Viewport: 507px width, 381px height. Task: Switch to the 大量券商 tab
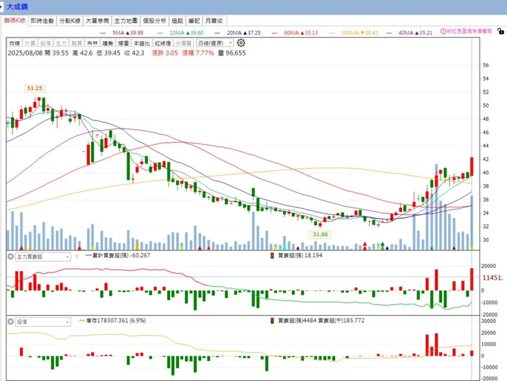pos(97,21)
